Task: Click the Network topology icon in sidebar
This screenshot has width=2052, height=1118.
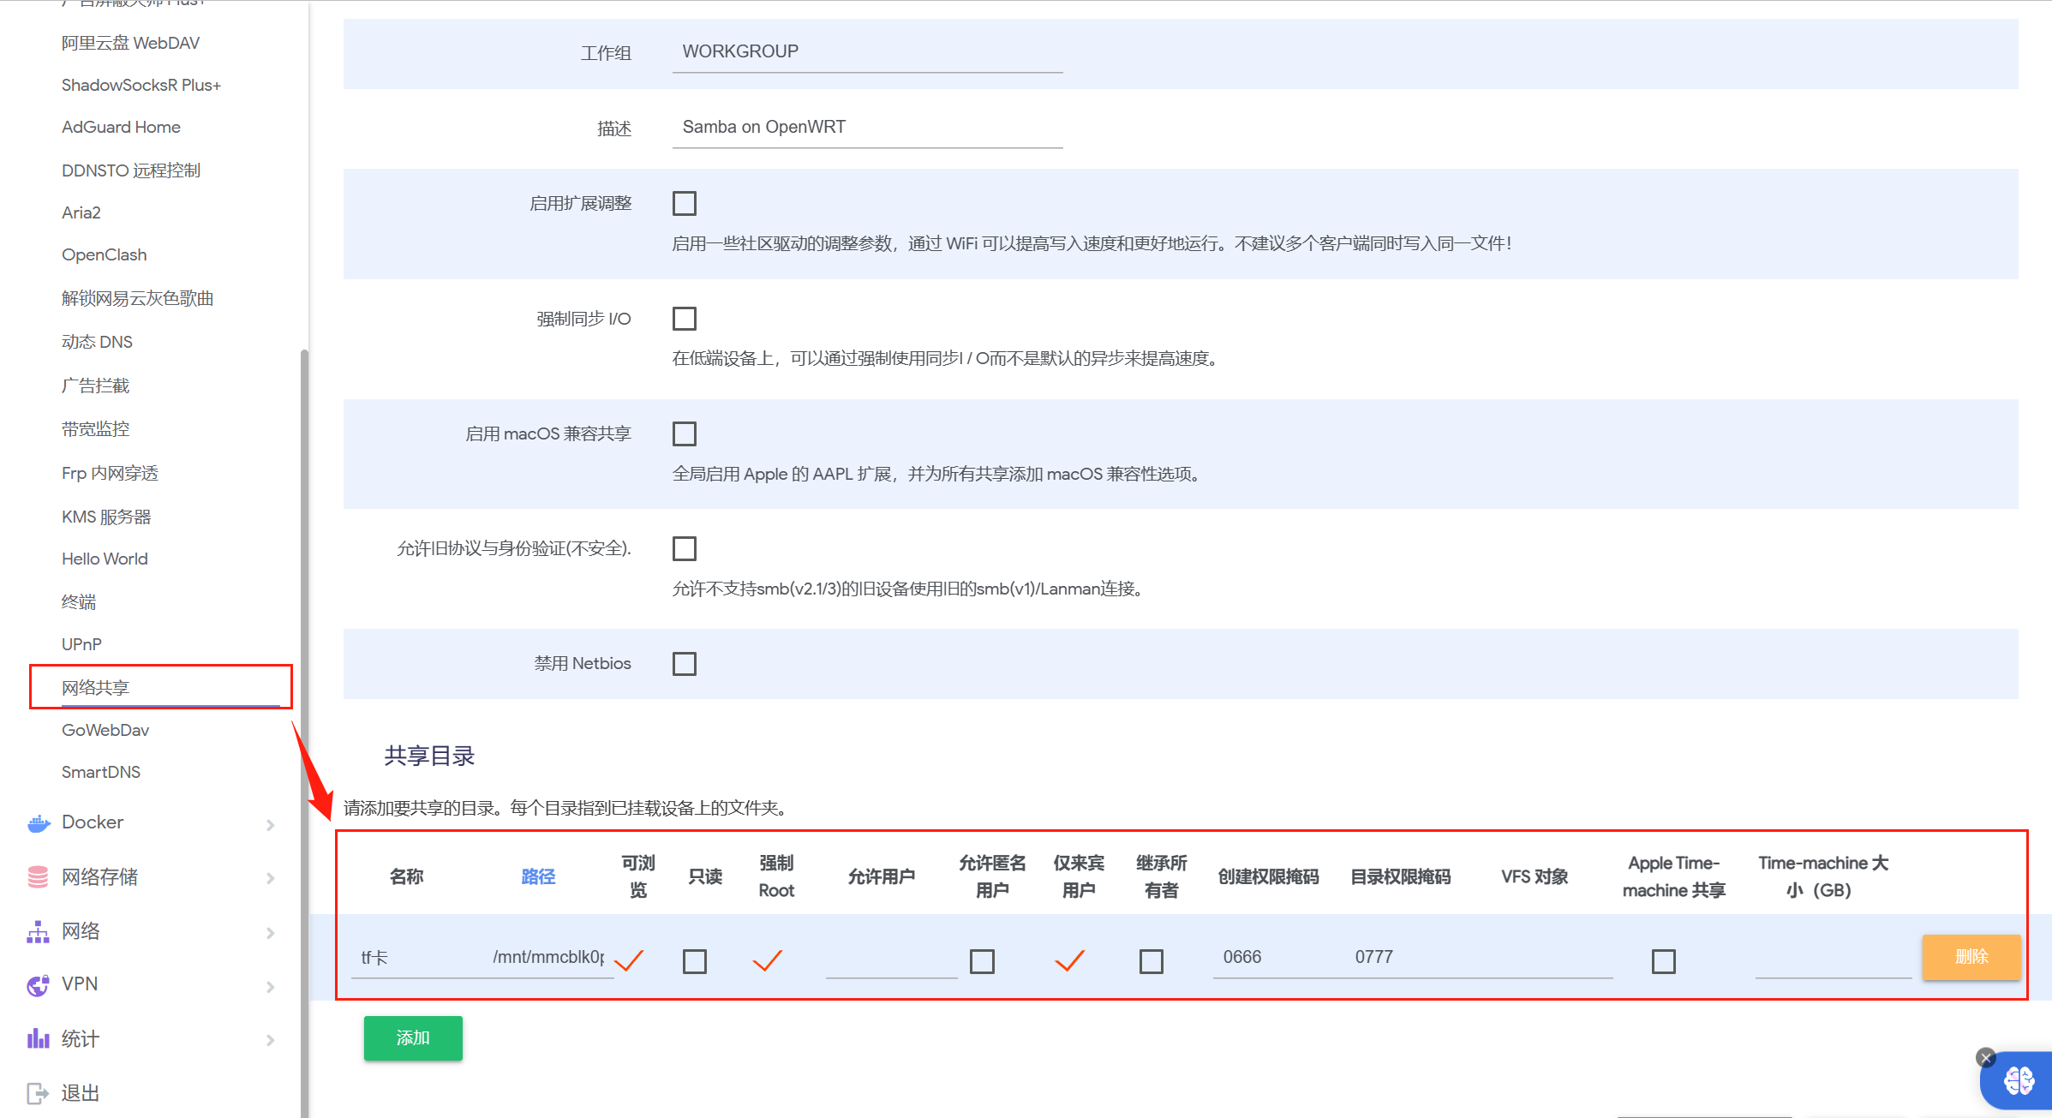Action: click(x=39, y=932)
